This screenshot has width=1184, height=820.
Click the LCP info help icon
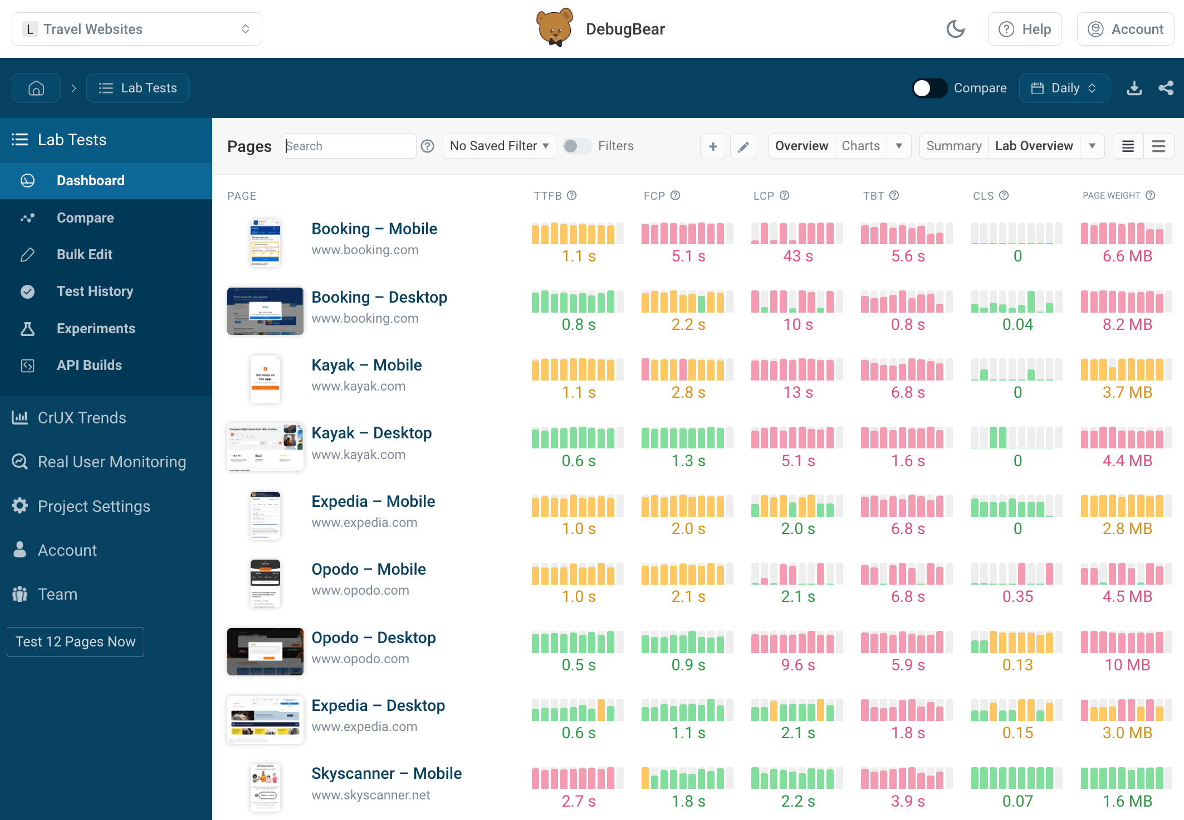click(x=785, y=195)
